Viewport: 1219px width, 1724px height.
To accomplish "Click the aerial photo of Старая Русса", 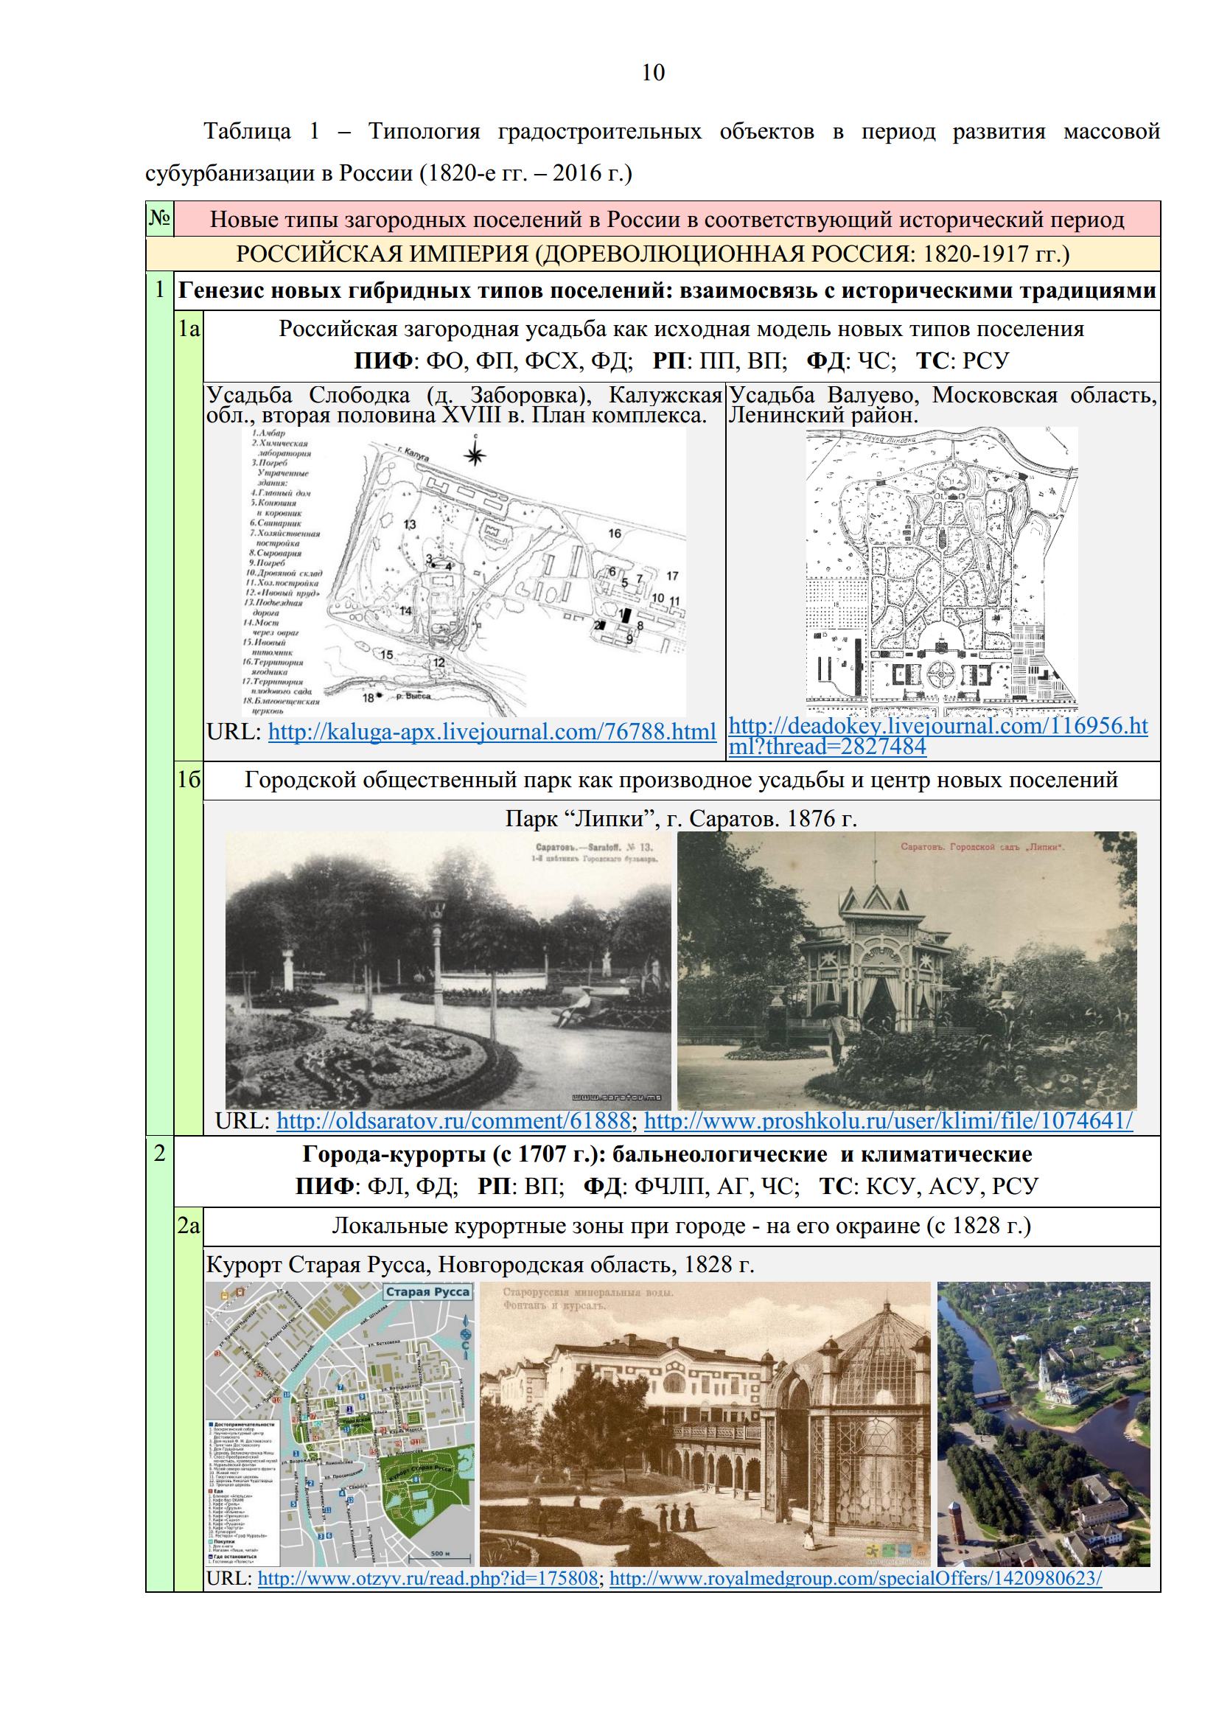I will 1044,1424.
